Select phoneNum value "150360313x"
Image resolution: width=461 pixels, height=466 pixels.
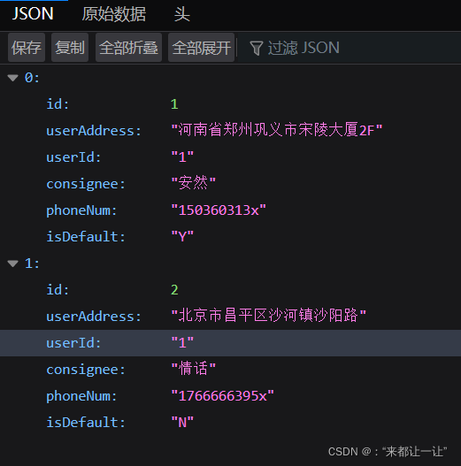pos(219,210)
